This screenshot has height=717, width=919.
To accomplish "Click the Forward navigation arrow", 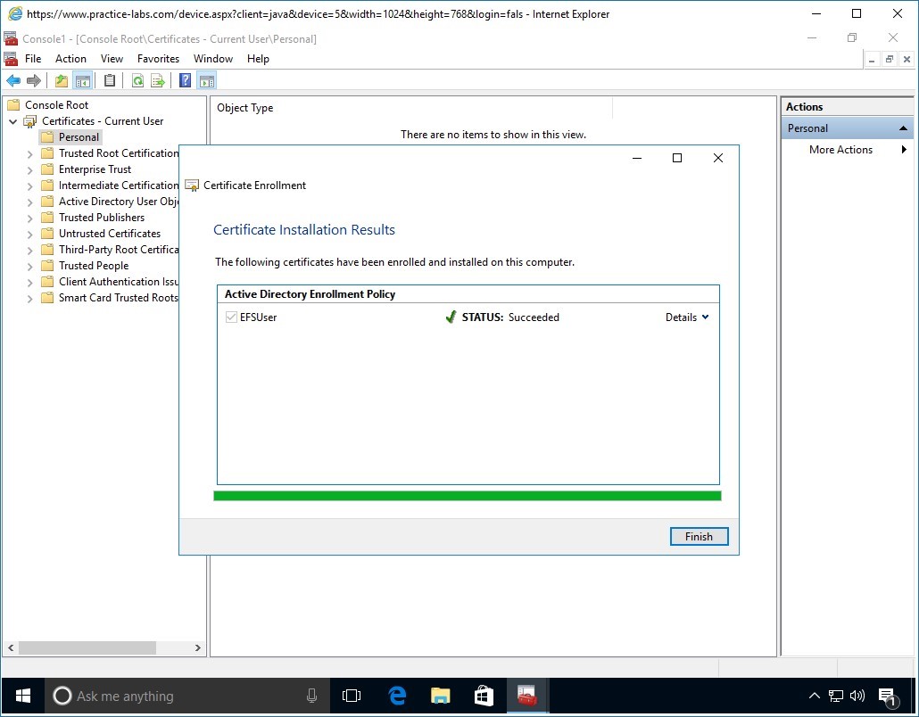I will click(34, 80).
